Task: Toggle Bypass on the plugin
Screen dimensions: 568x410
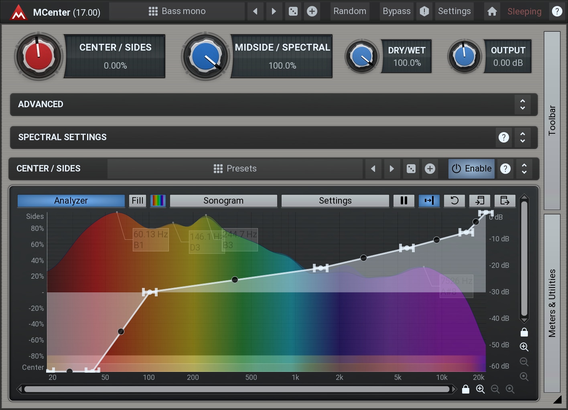Action: coord(396,11)
